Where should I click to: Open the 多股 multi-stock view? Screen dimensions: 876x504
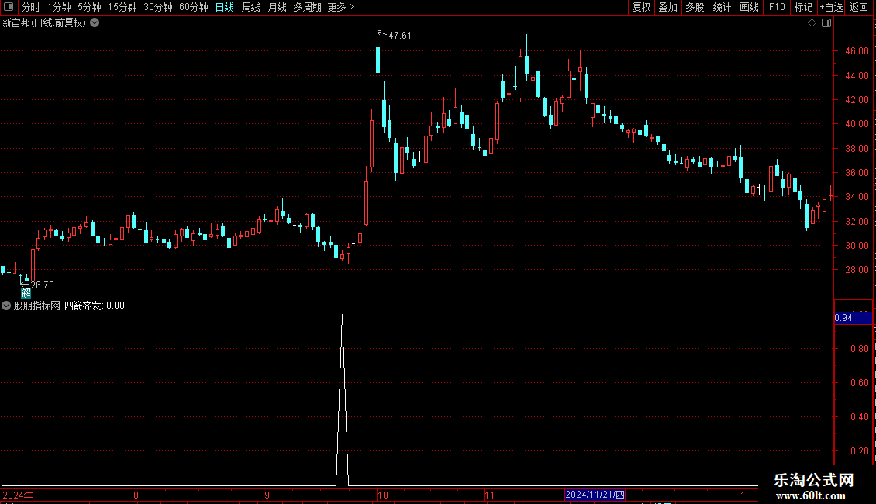[x=695, y=7]
